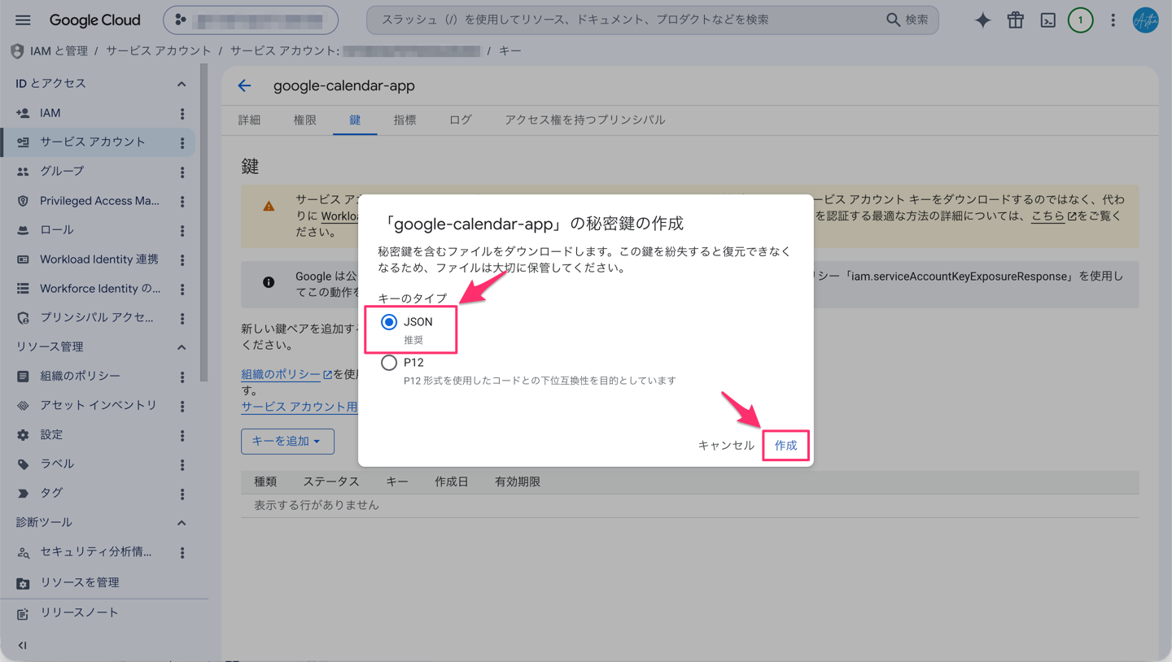Sort by the 作成日 column header
1172x662 pixels.
(x=451, y=481)
